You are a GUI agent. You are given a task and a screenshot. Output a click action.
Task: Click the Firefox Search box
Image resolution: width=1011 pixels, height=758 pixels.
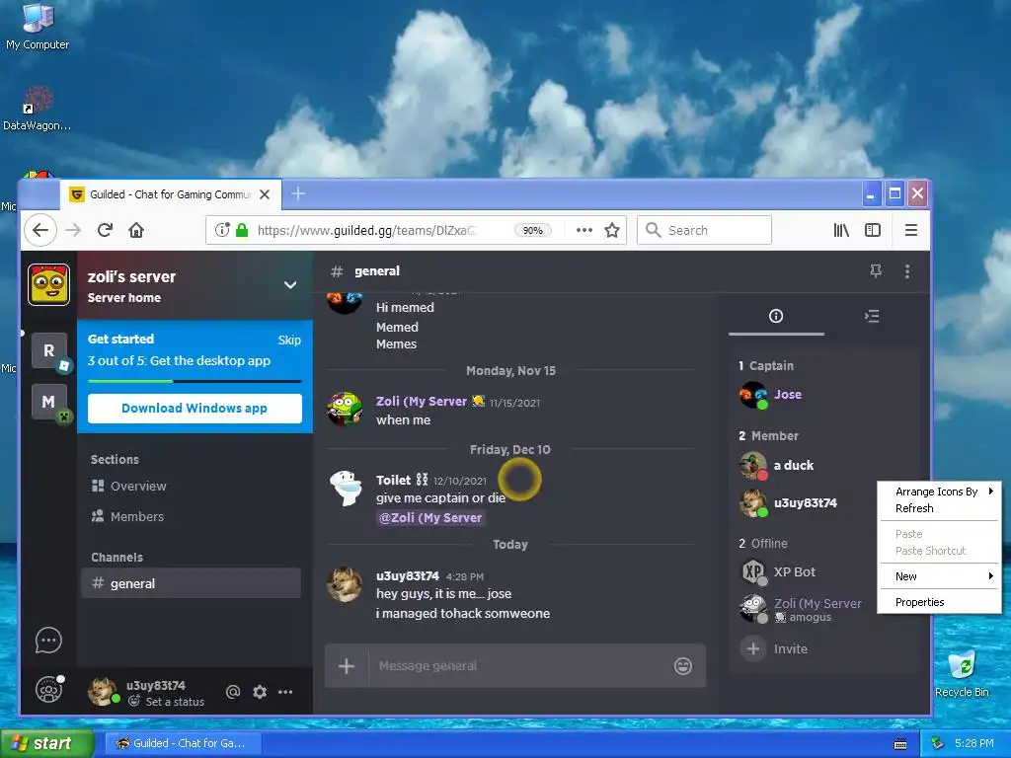[x=704, y=230]
